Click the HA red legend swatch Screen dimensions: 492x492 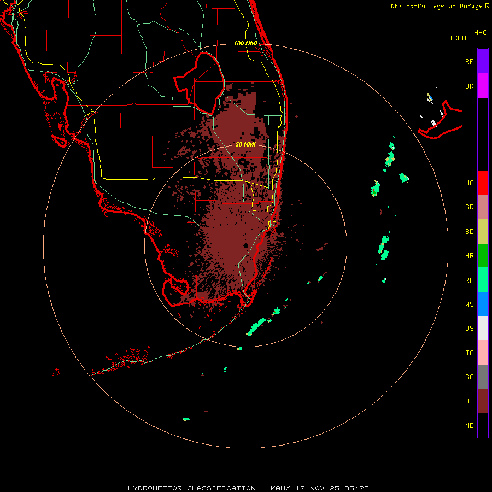(x=483, y=183)
